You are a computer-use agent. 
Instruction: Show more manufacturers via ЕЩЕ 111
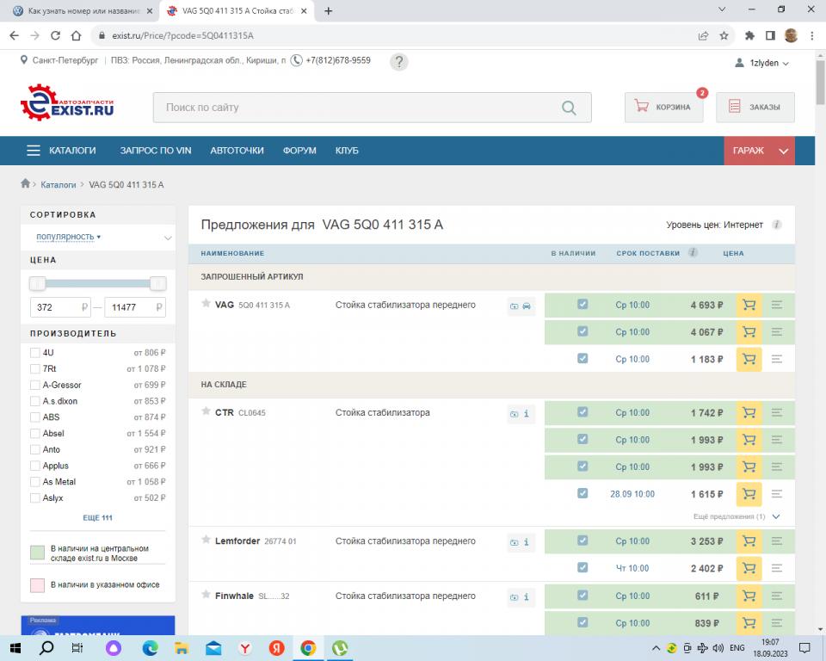pos(97,517)
